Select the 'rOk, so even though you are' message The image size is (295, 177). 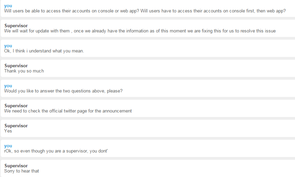56,151
